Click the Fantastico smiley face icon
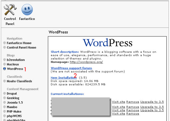The height and width of the screenshot is (121, 170). [27, 10]
